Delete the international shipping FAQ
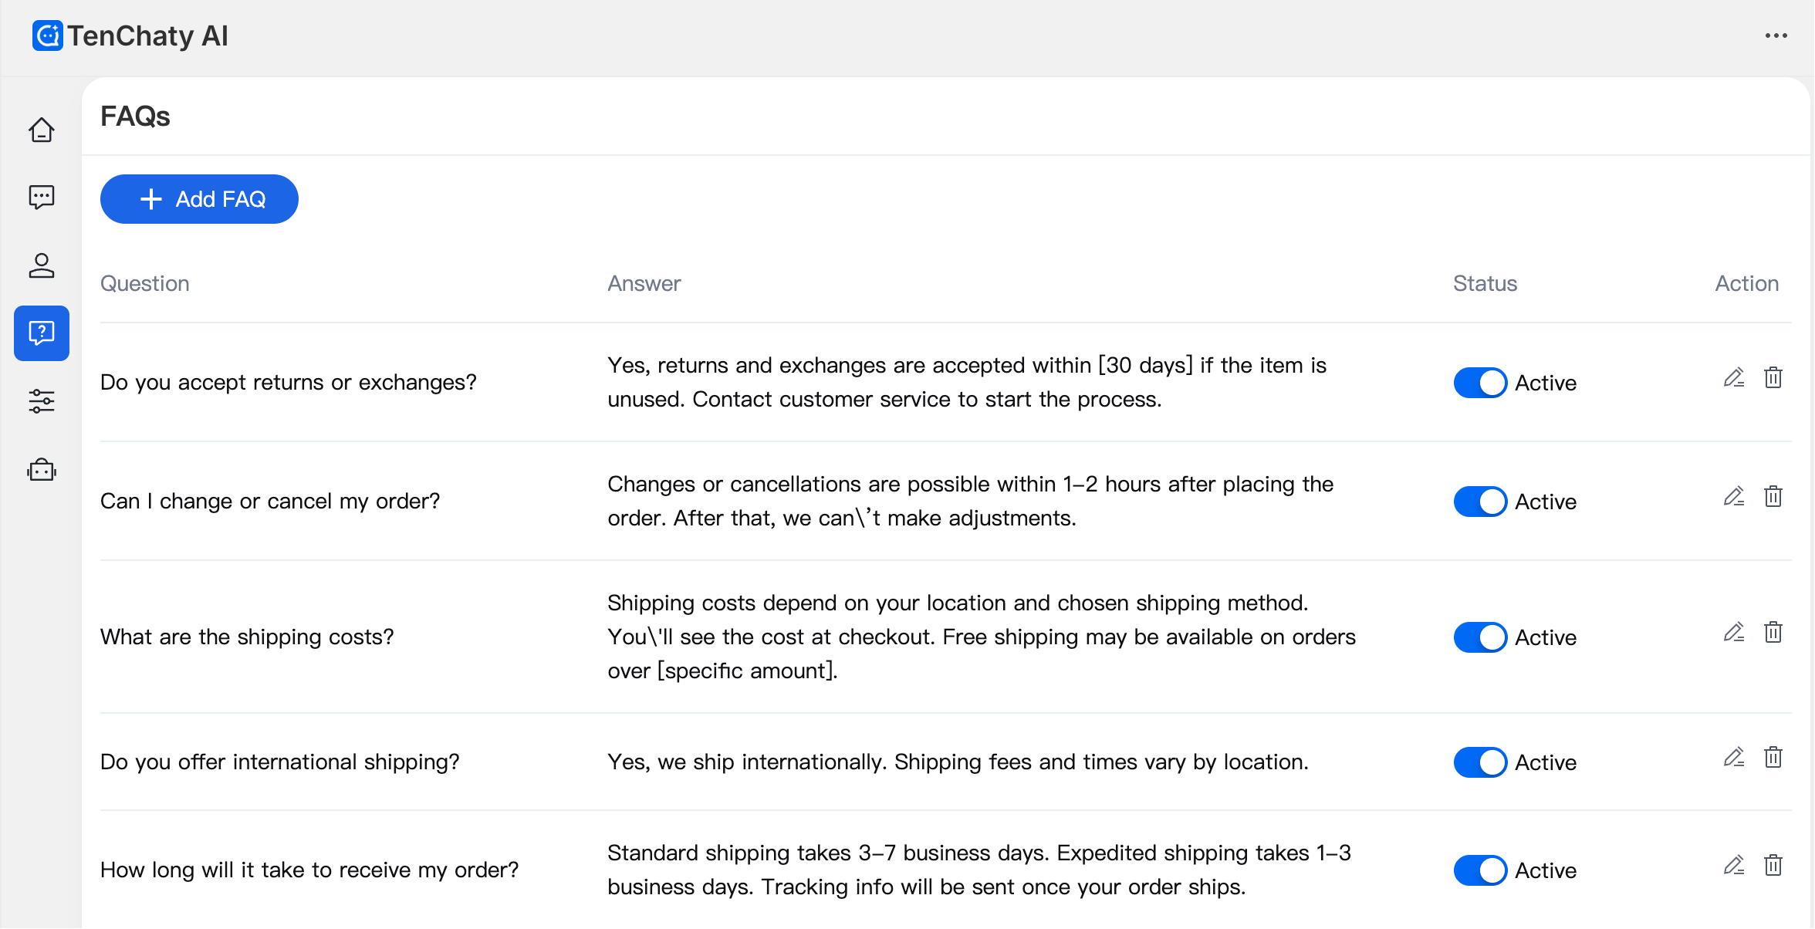The height and width of the screenshot is (929, 1815). pyautogui.click(x=1773, y=758)
